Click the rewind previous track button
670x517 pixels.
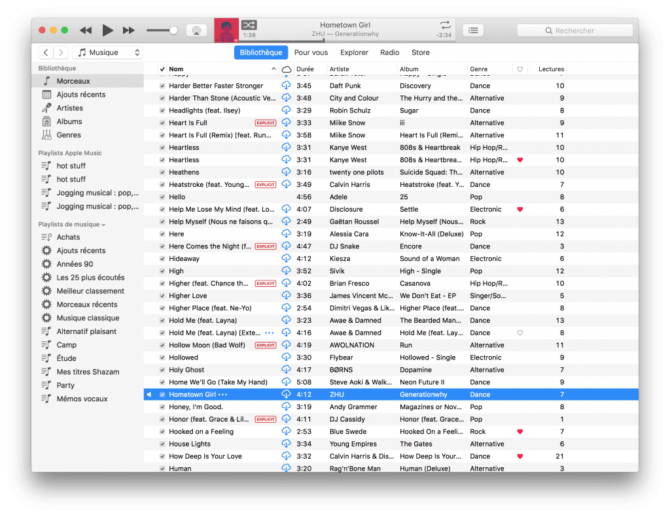click(x=86, y=30)
